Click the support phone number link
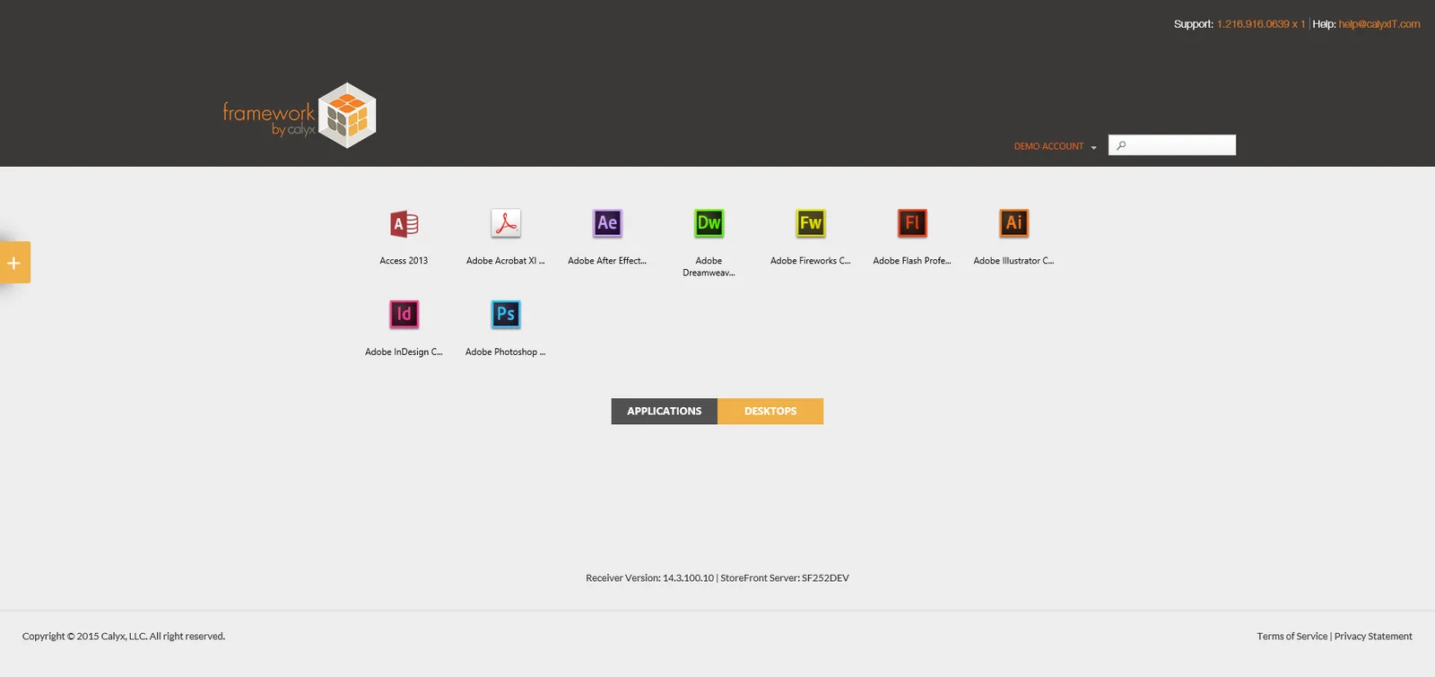This screenshot has height=677, width=1435. tap(1261, 24)
